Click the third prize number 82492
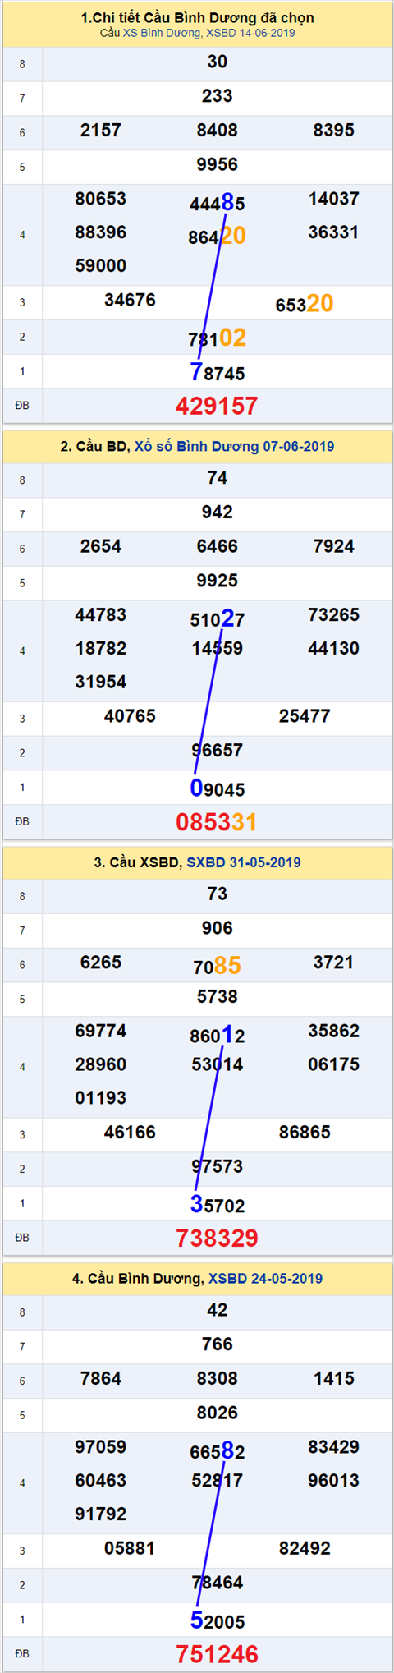This screenshot has height=1673, width=394. pyautogui.click(x=305, y=1548)
